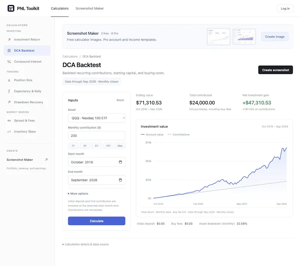The image size is (301, 266).
Task: Open calendar picker for Start month
Action: click(120, 162)
